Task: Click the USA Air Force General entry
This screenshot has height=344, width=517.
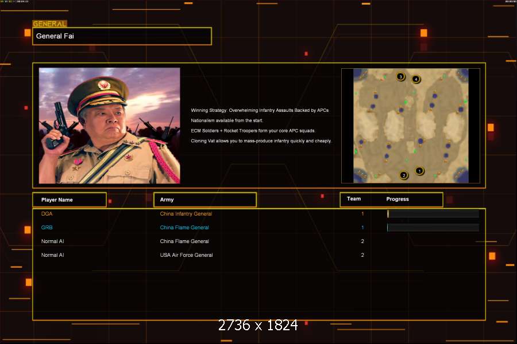Action: [x=186, y=255]
